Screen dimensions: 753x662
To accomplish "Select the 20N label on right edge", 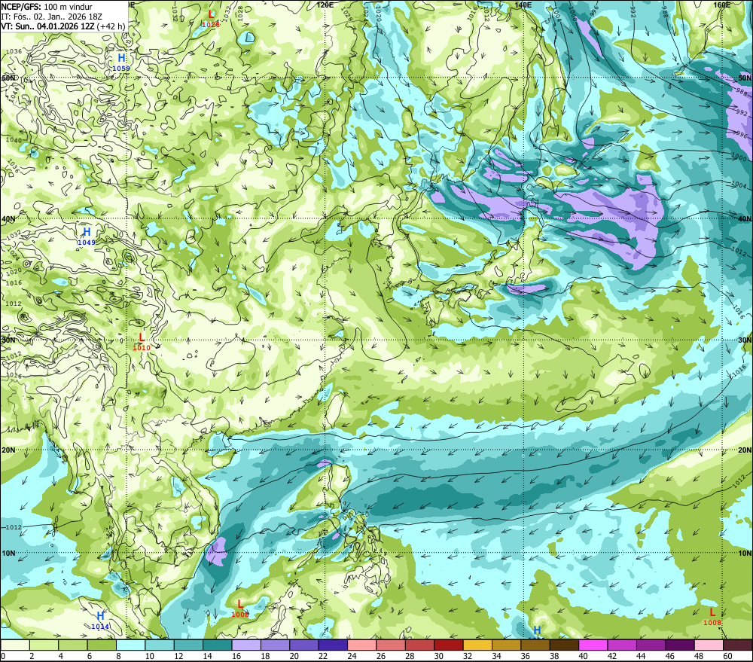I will [x=745, y=450].
